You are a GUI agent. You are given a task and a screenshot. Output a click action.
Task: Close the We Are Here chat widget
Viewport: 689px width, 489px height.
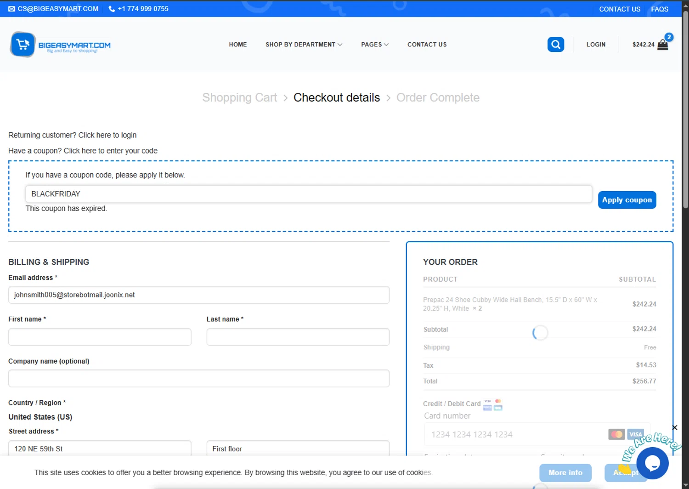674,427
